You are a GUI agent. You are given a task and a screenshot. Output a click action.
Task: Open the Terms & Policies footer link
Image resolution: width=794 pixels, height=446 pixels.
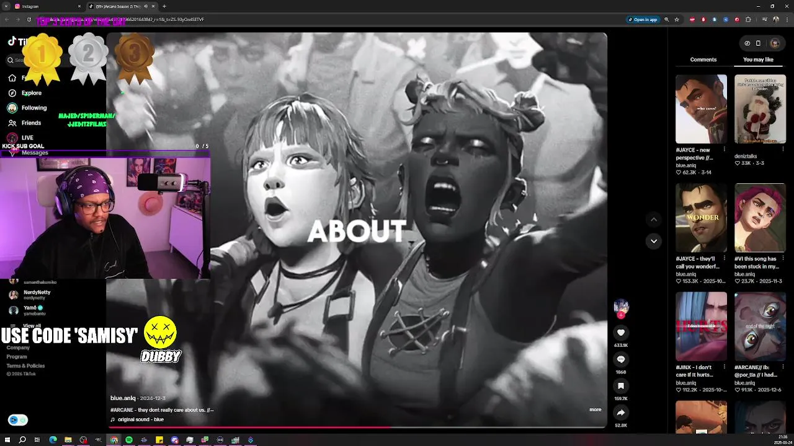coord(25,366)
